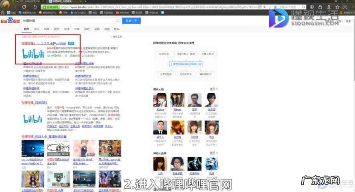Play the sketch drawing video thumbnail

tap(59, 148)
